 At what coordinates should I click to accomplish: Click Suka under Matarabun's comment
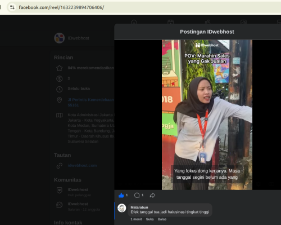click(x=149, y=219)
